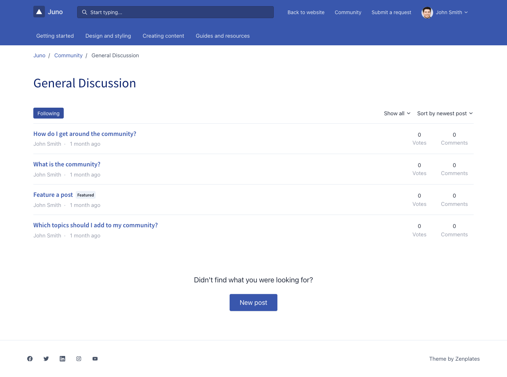Open the LinkedIn footer icon
This screenshot has width=507, height=377.
click(x=63, y=359)
